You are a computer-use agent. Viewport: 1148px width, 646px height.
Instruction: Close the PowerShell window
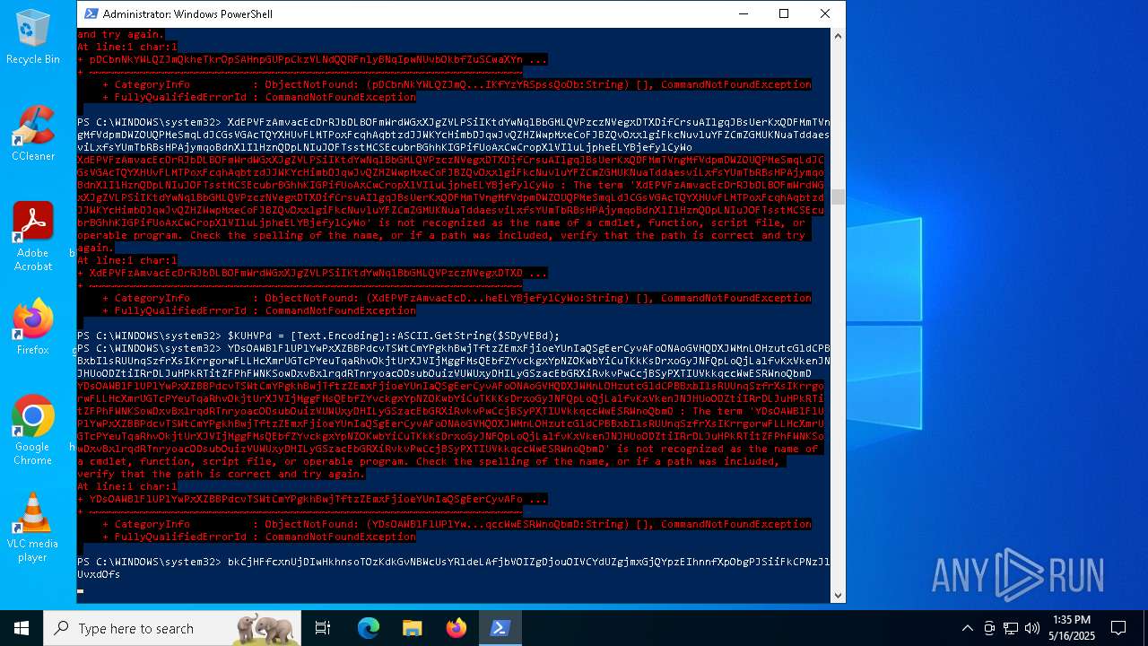pos(825,13)
